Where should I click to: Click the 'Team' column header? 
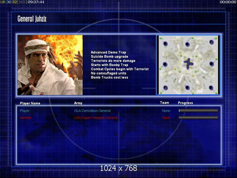pos(164,103)
